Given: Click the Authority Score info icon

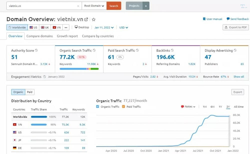Looking at the screenshot, I should point(36,50).
